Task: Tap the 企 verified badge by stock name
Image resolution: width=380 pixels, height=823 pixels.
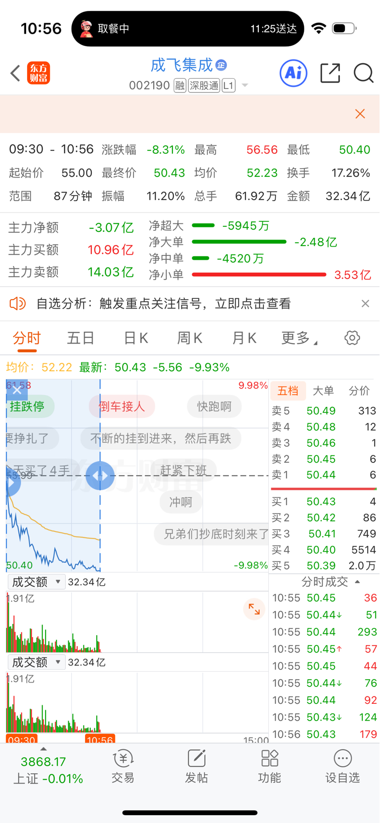Action: [221, 65]
